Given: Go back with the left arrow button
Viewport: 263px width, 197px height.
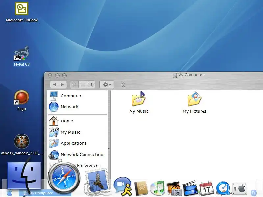Looking at the screenshot, I should click(55, 85).
